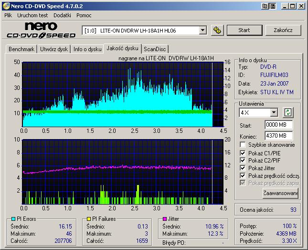Click the Nero disc icon in title bar

tap(7, 6)
